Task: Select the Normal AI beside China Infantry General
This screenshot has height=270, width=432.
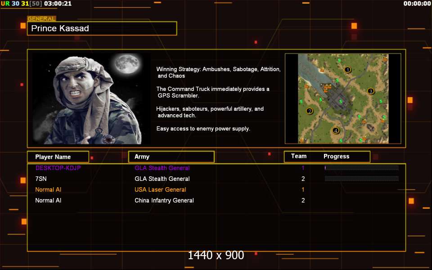Action: 48,200
